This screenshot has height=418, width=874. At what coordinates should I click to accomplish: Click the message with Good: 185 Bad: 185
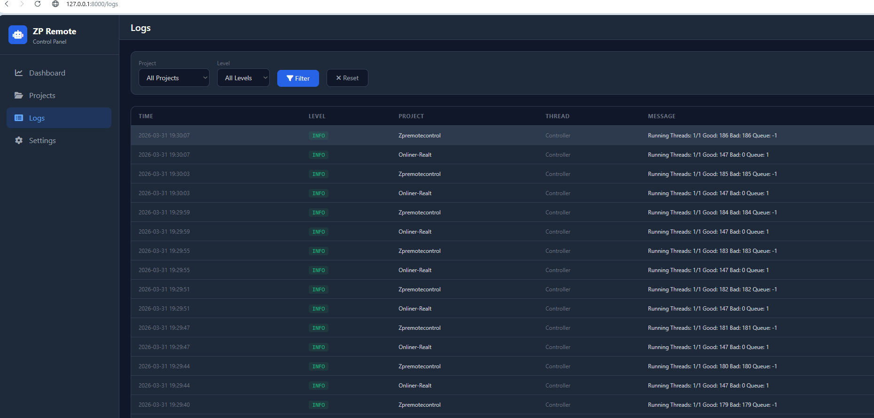coord(712,174)
